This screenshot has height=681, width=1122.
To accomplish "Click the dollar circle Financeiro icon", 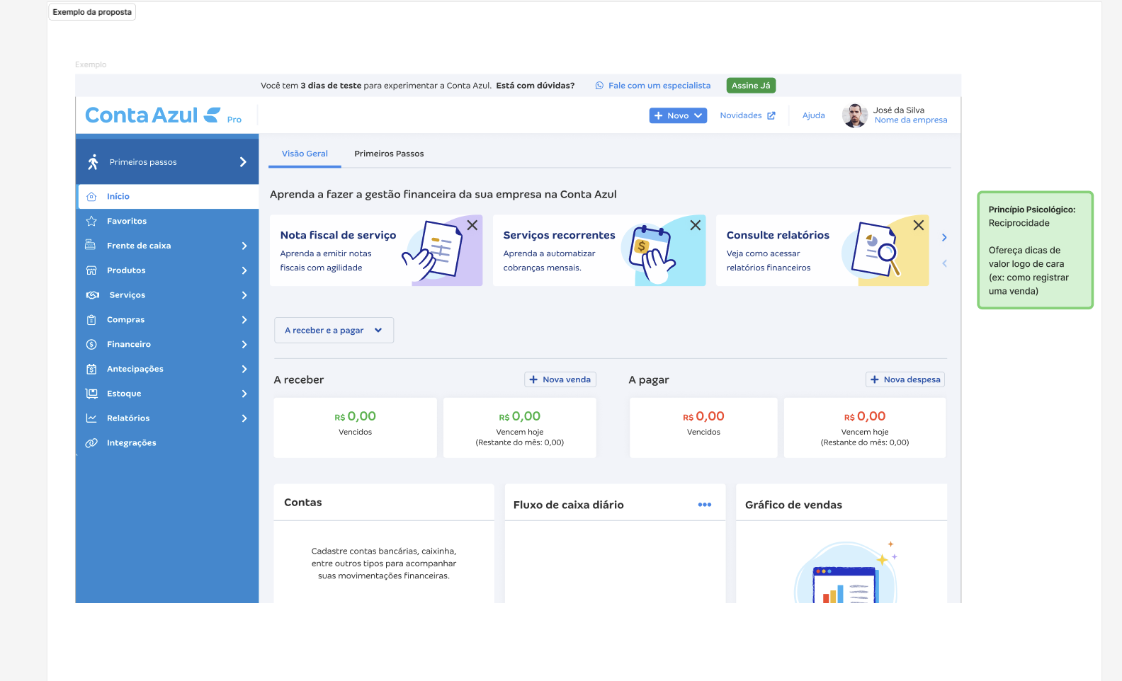I will 91,344.
